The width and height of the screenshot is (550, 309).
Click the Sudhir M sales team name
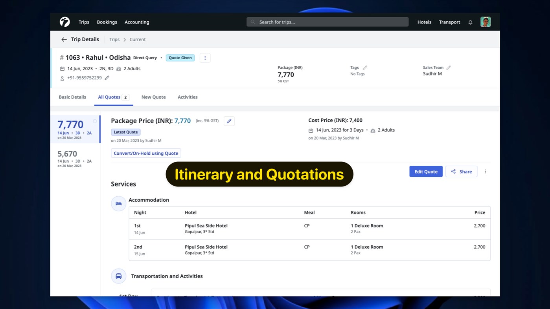click(432, 74)
